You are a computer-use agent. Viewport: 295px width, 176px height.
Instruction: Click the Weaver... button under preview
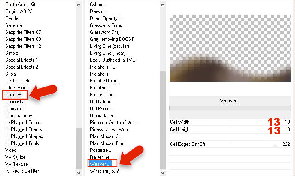tap(229, 100)
